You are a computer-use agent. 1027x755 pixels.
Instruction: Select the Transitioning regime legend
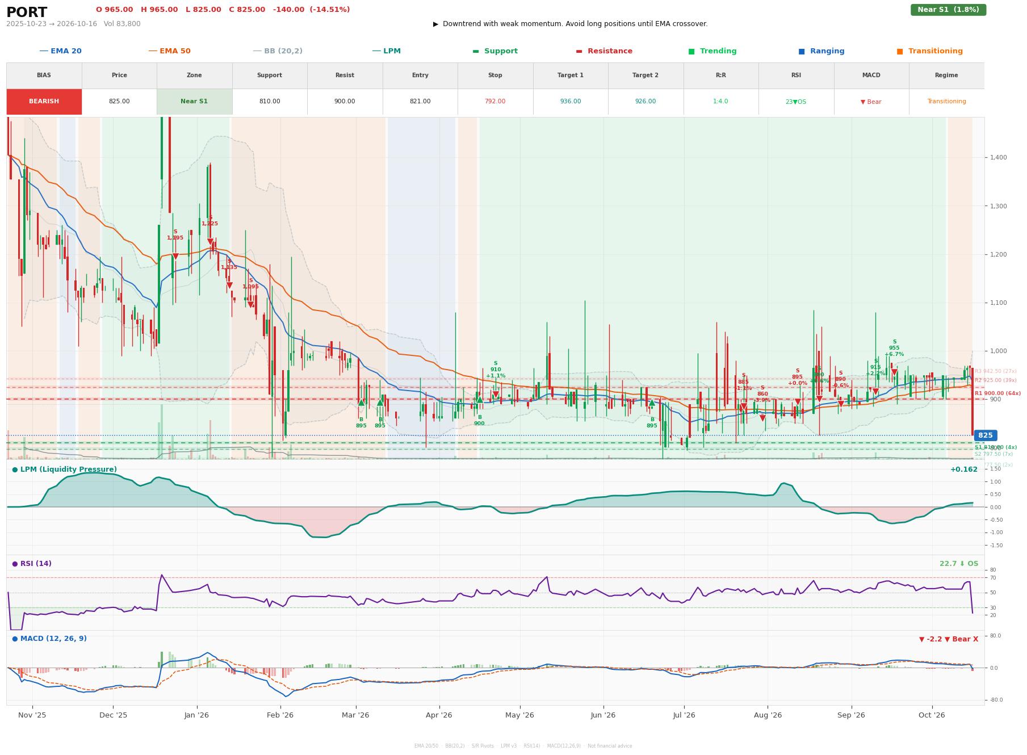[x=930, y=51]
